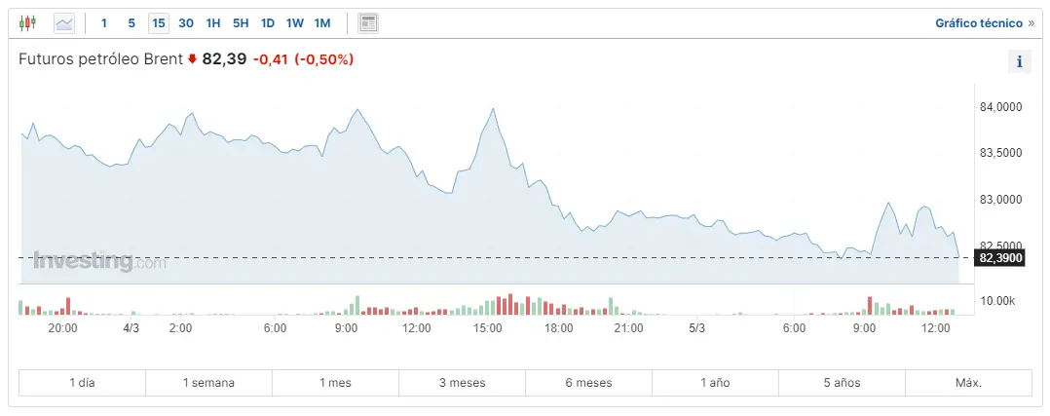Select the 3 meses range button
1050x416 pixels.
point(462,383)
